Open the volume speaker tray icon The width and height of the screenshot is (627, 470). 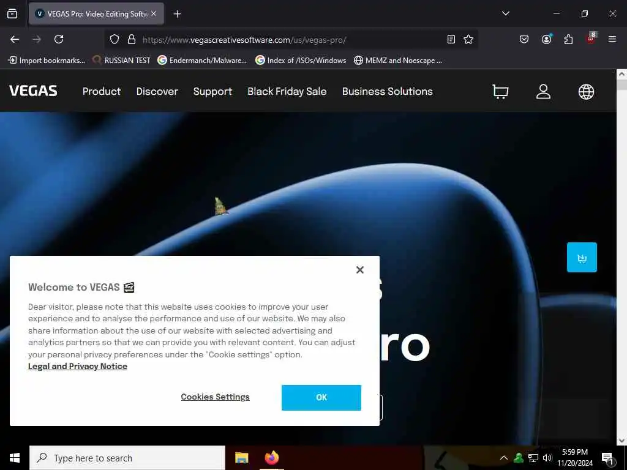point(547,458)
